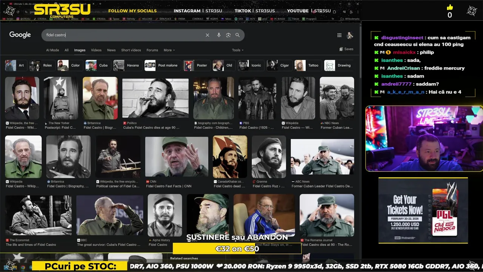
Task: Expand the More dropdown
Action: click(x=169, y=50)
